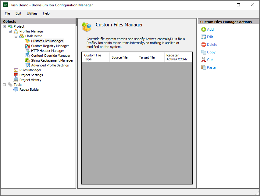Select Rules Manager in the tree

[x=30, y=70]
